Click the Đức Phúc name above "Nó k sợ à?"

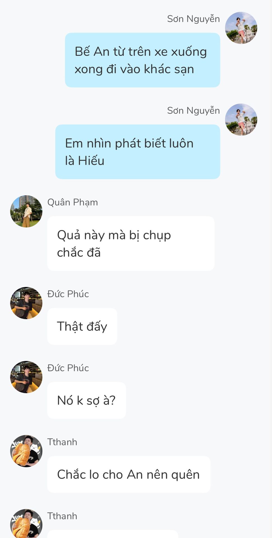pos(68,368)
